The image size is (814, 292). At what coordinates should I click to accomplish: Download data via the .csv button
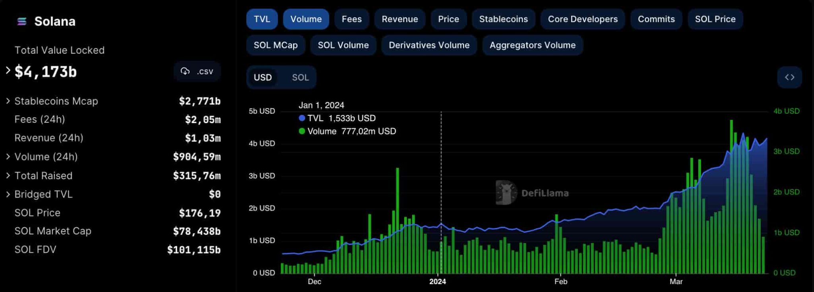(197, 72)
